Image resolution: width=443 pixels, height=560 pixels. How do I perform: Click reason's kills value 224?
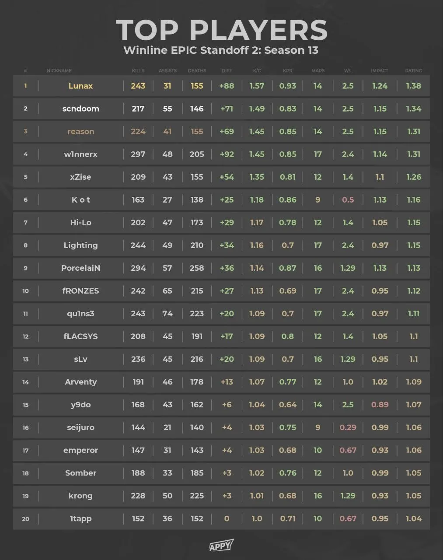coord(138,131)
